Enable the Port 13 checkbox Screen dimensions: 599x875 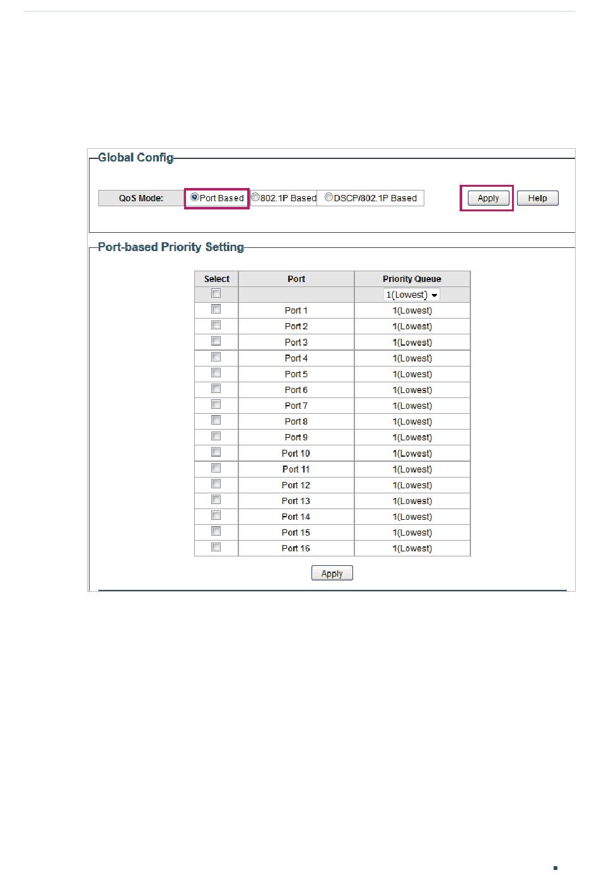point(216,500)
